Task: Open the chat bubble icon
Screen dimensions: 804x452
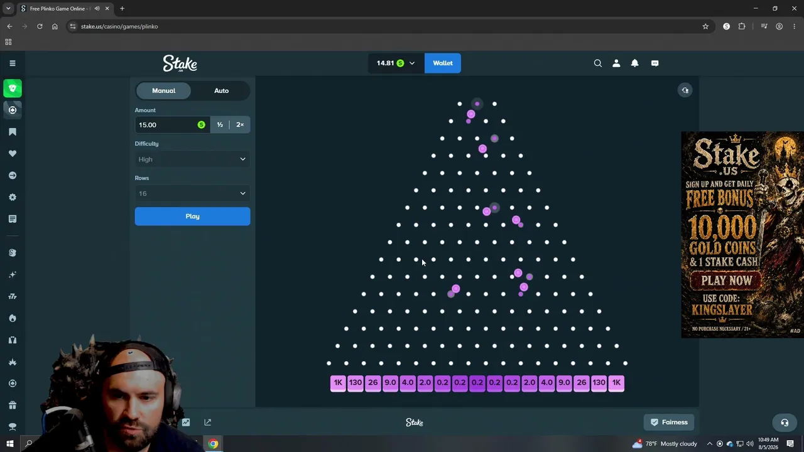Action: (x=655, y=63)
